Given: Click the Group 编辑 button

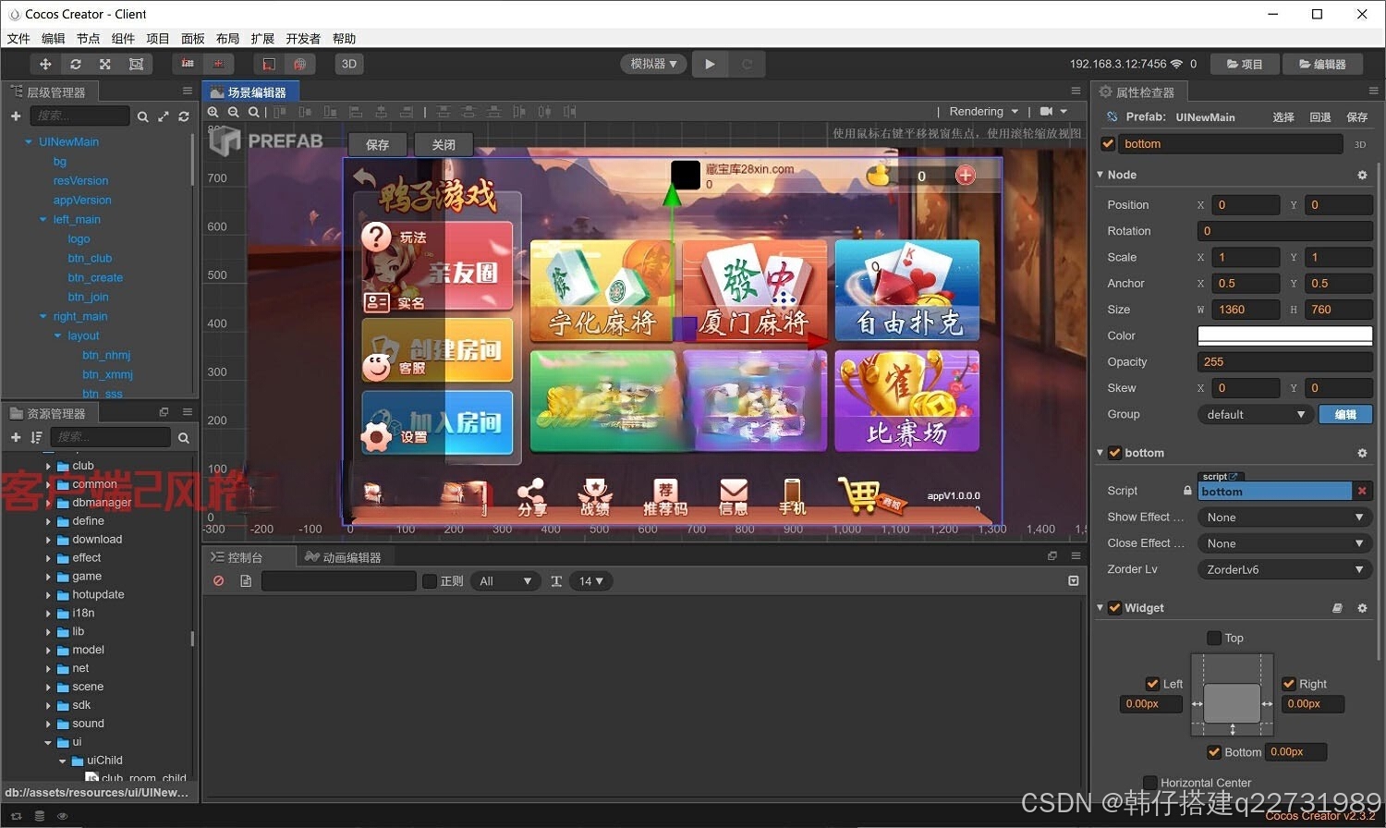Looking at the screenshot, I should point(1345,414).
